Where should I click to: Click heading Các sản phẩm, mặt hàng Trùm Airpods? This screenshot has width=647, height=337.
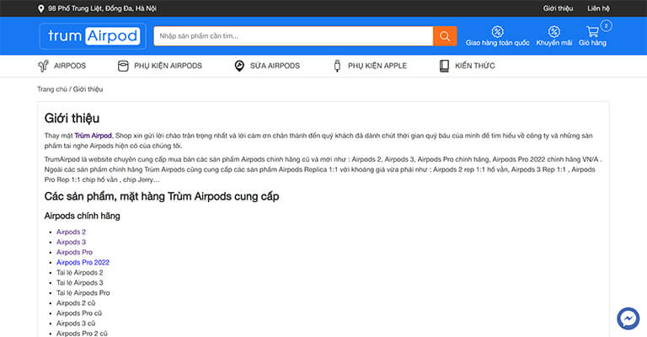162,196
